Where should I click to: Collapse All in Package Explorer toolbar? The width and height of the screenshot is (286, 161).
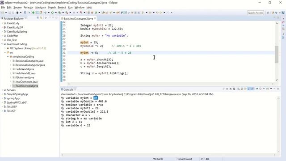pyautogui.click(x=38, y=18)
